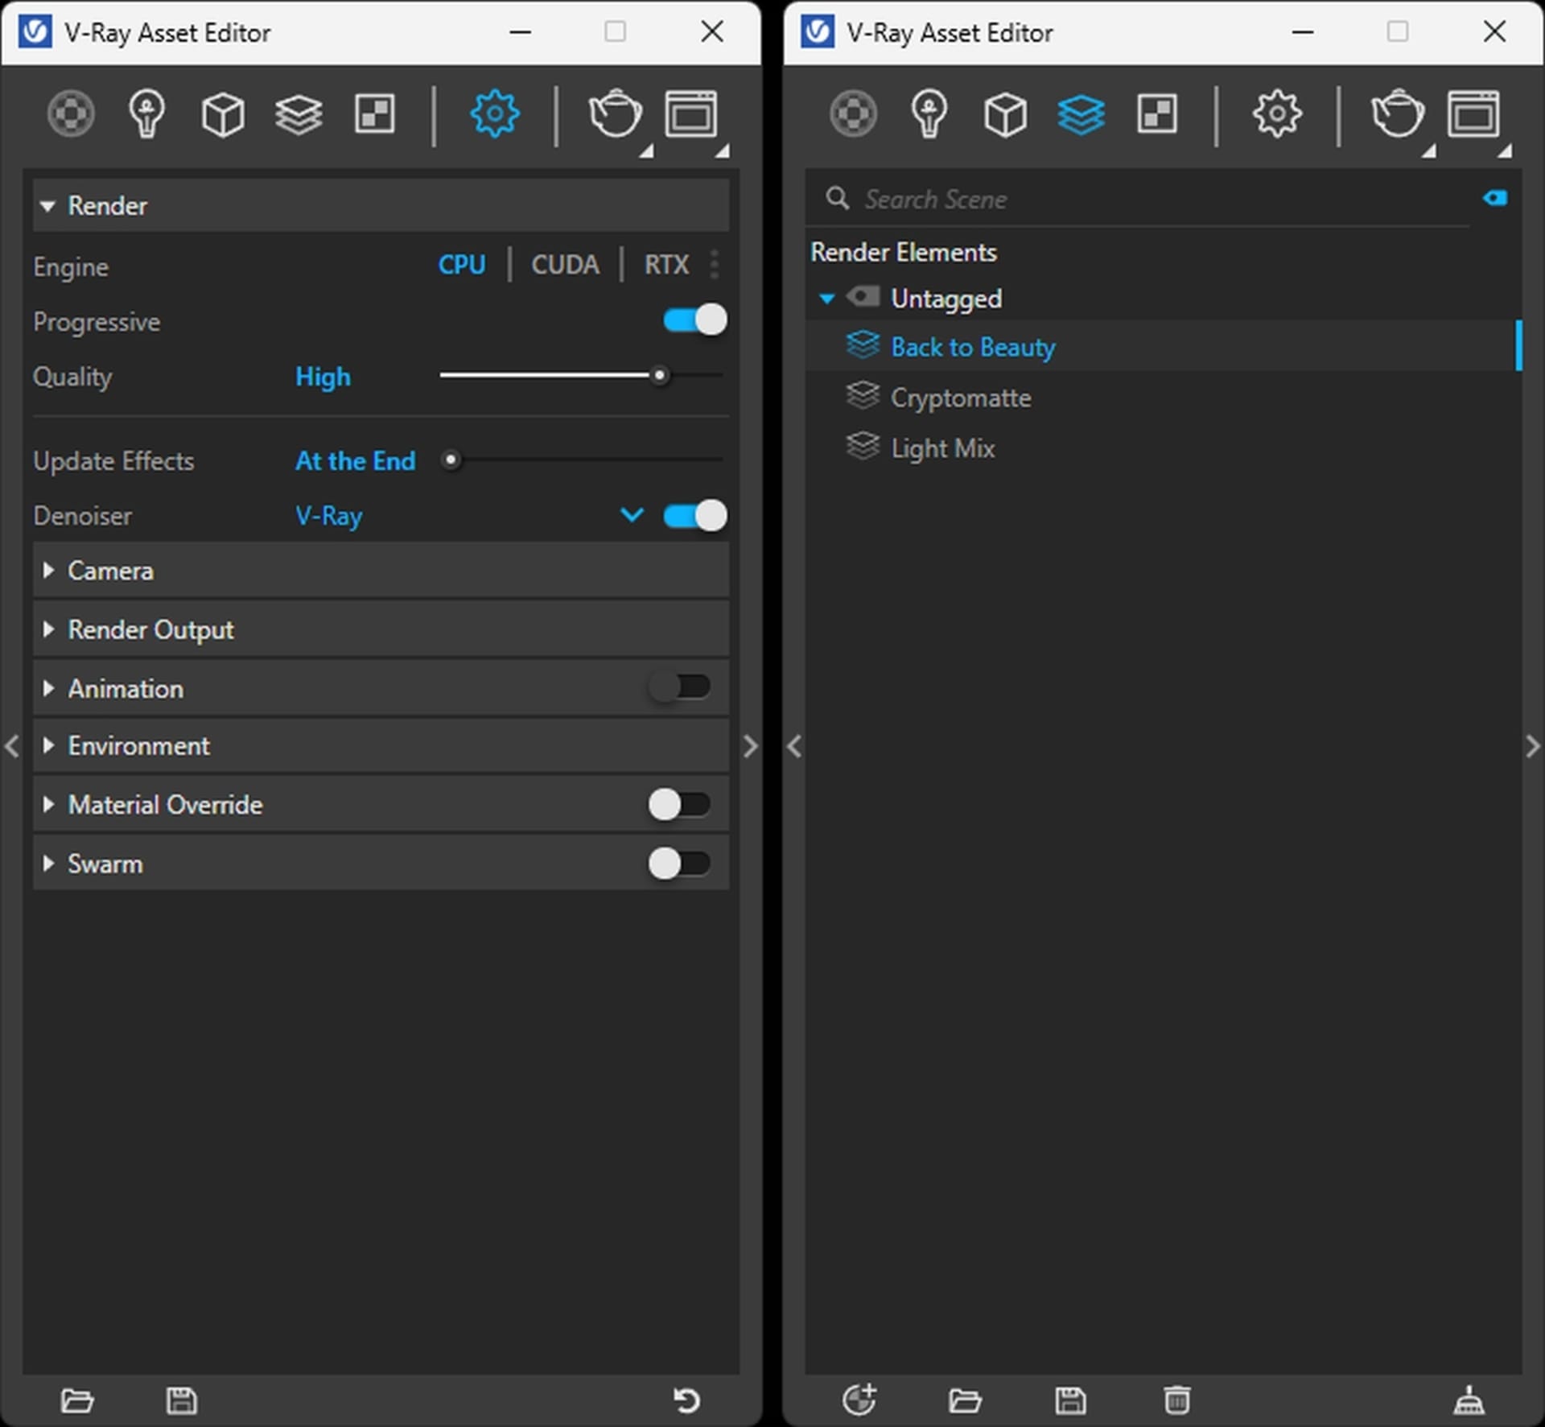
Task: Import render element file in right window
Action: pos(965,1400)
